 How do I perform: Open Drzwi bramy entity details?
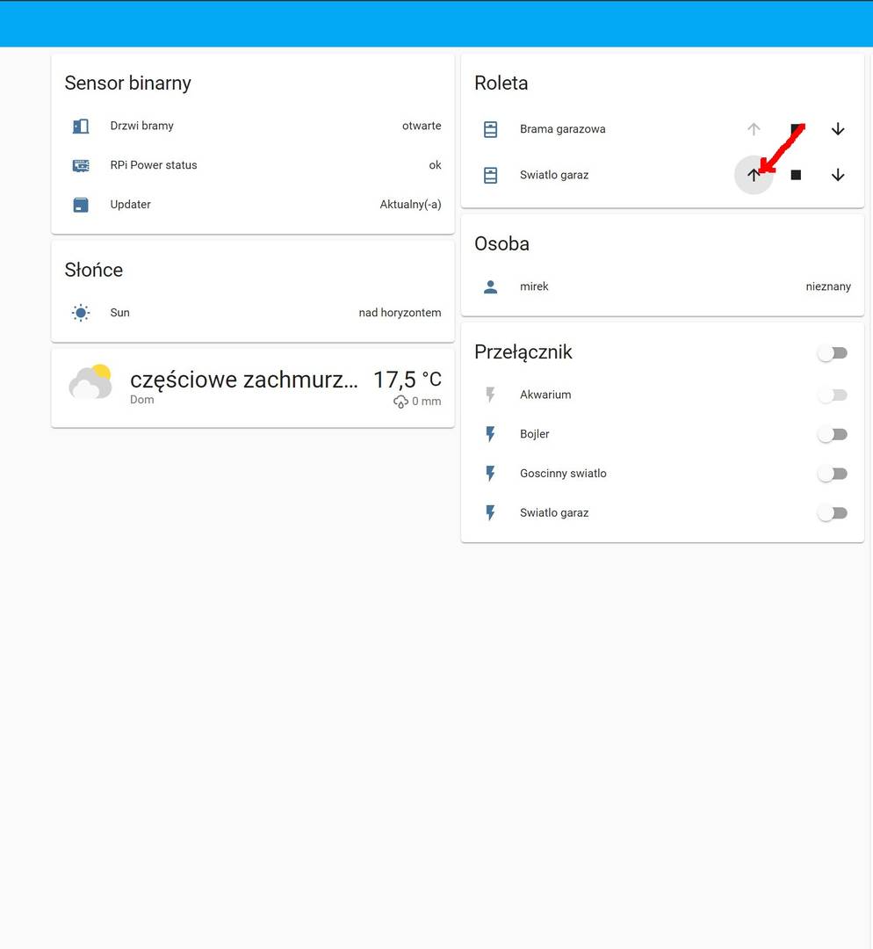(253, 126)
